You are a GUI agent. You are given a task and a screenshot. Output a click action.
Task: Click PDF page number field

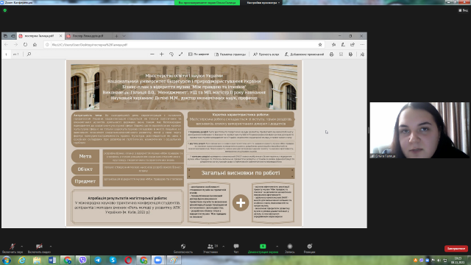tap(7, 54)
